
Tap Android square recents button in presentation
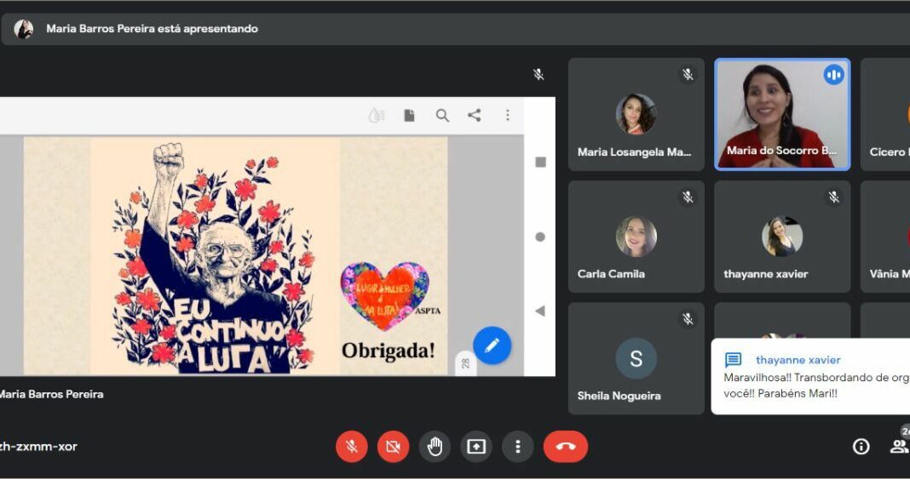click(540, 163)
